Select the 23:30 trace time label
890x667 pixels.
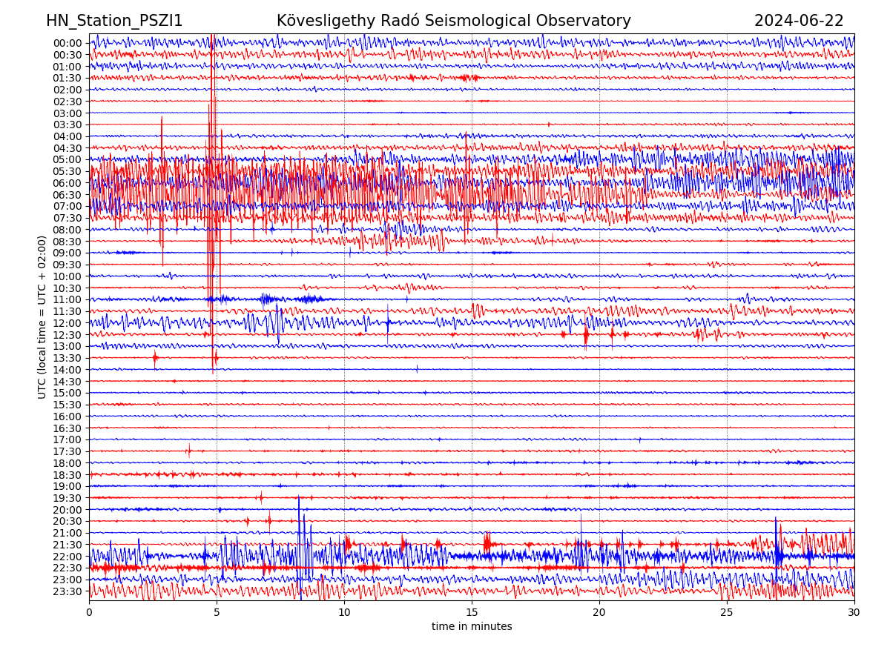[x=67, y=591]
